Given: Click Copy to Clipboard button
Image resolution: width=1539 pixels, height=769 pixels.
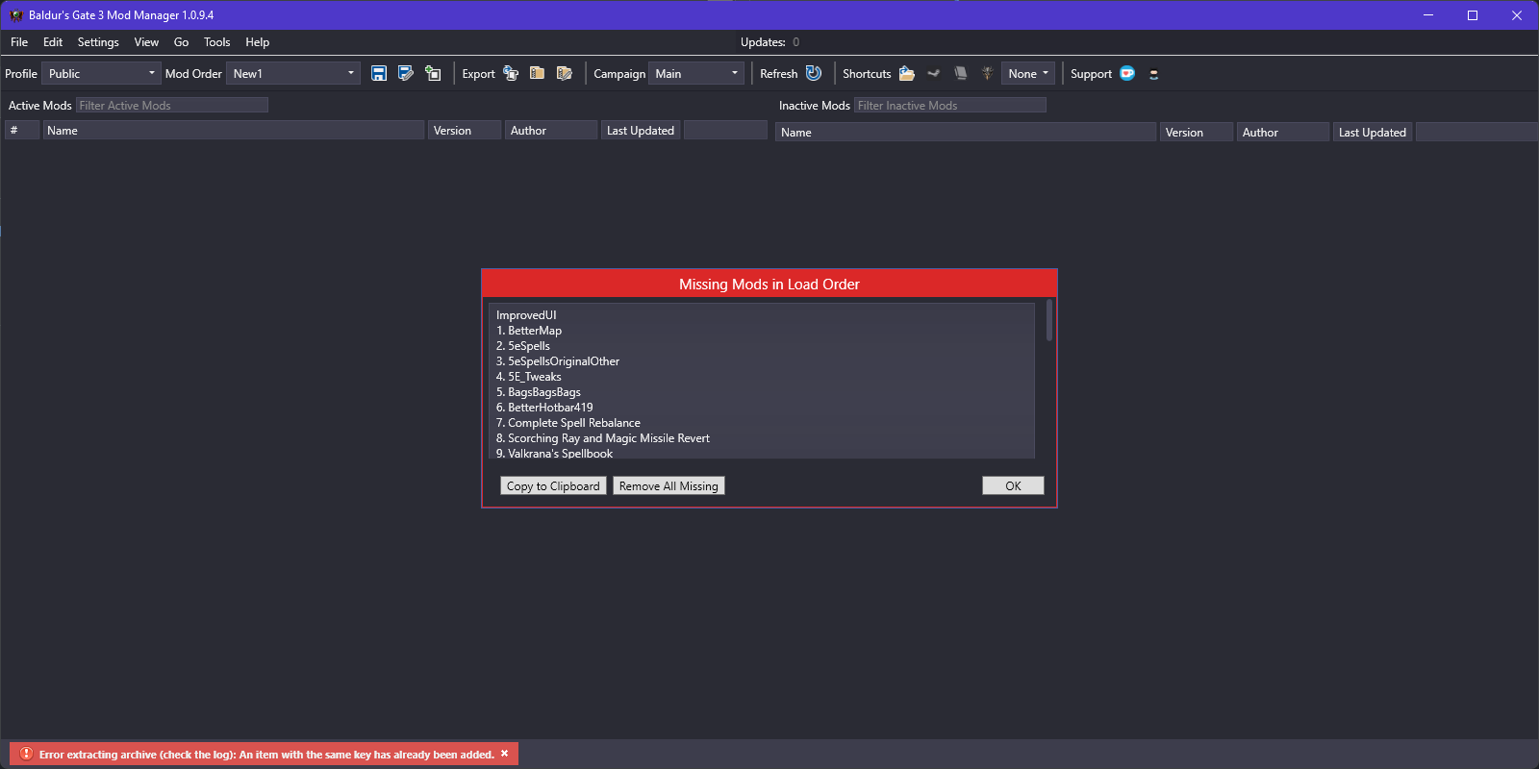Looking at the screenshot, I should tap(553, 485).
